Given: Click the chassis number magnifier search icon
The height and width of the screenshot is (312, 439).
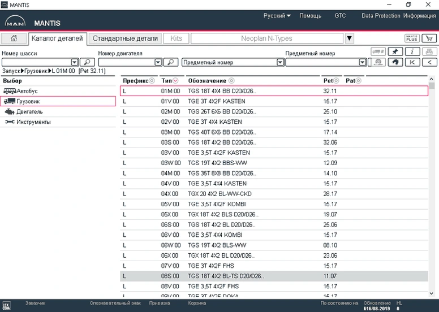Looking at the screenshot, I should pos(87,62).
